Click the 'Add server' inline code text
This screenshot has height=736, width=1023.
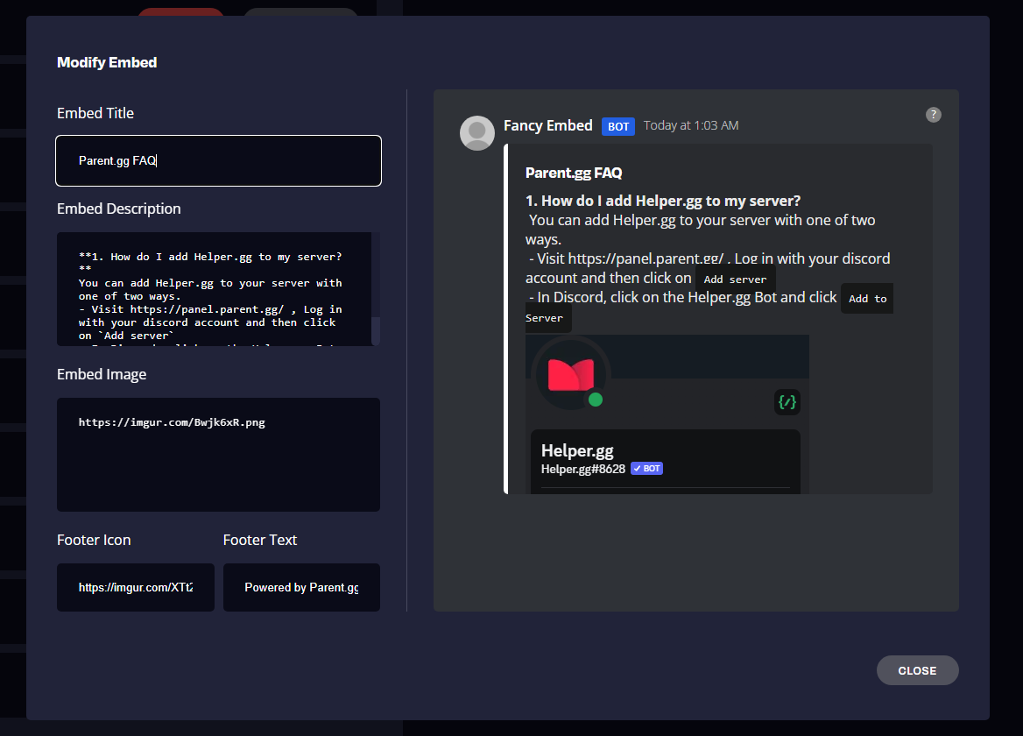tap(736, 280)
